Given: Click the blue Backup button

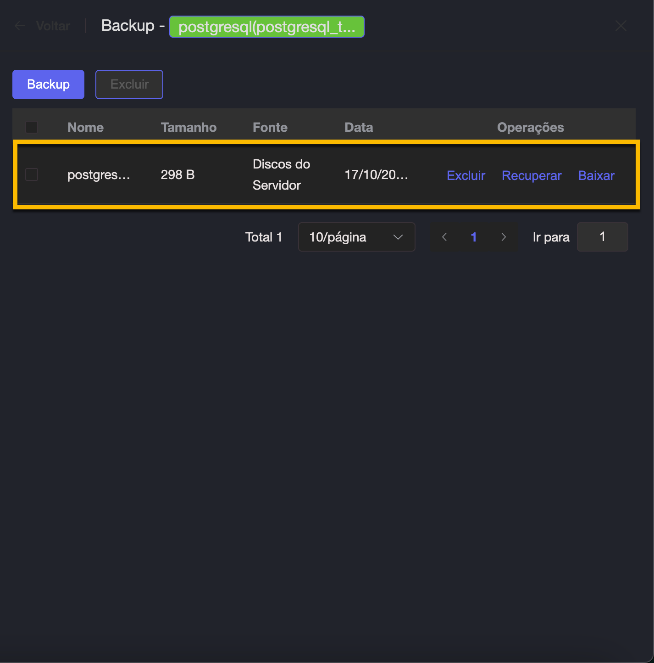Looking at the screenshot, I should [48, 84].
